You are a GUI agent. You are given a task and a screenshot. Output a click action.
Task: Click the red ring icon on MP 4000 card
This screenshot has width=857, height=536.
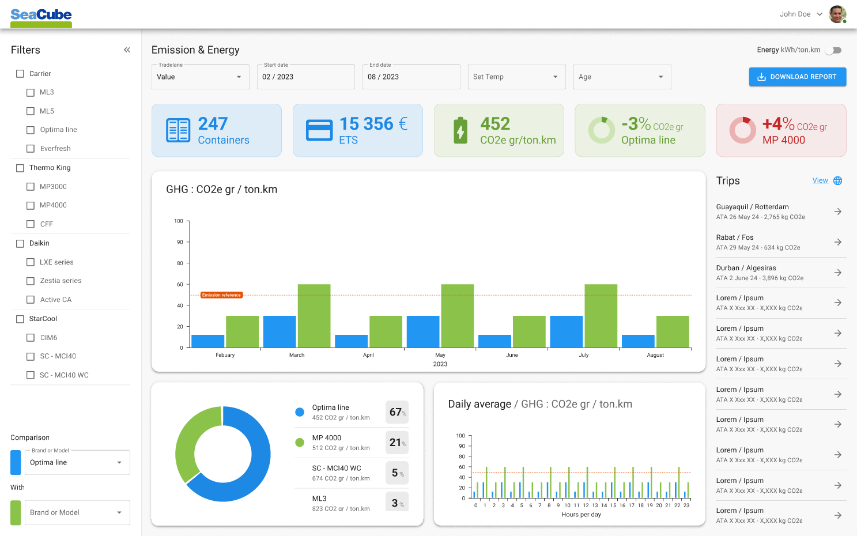pyautogui.click(x=742, y=130)
